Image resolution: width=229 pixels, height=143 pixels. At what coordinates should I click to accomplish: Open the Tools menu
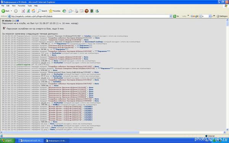pos(30,6)
